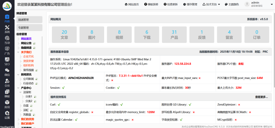
Task: Open the 系统 (System) sidebar icon
Action: click(7, 29)
